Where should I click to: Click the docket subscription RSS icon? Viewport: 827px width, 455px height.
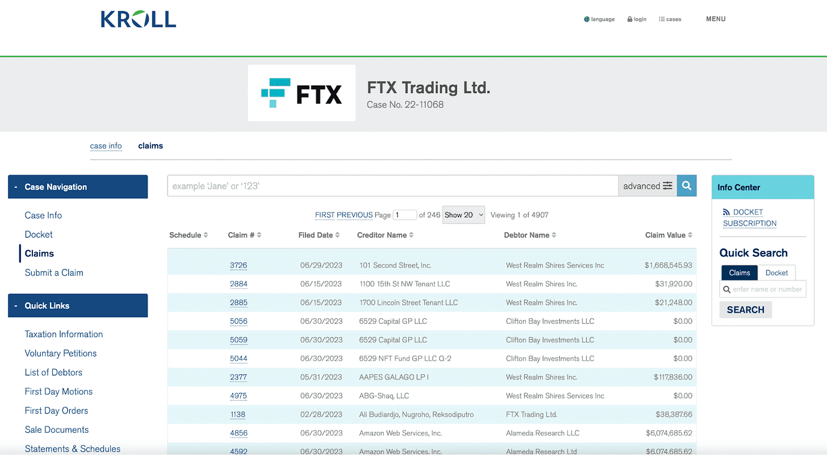pos(726,212)
